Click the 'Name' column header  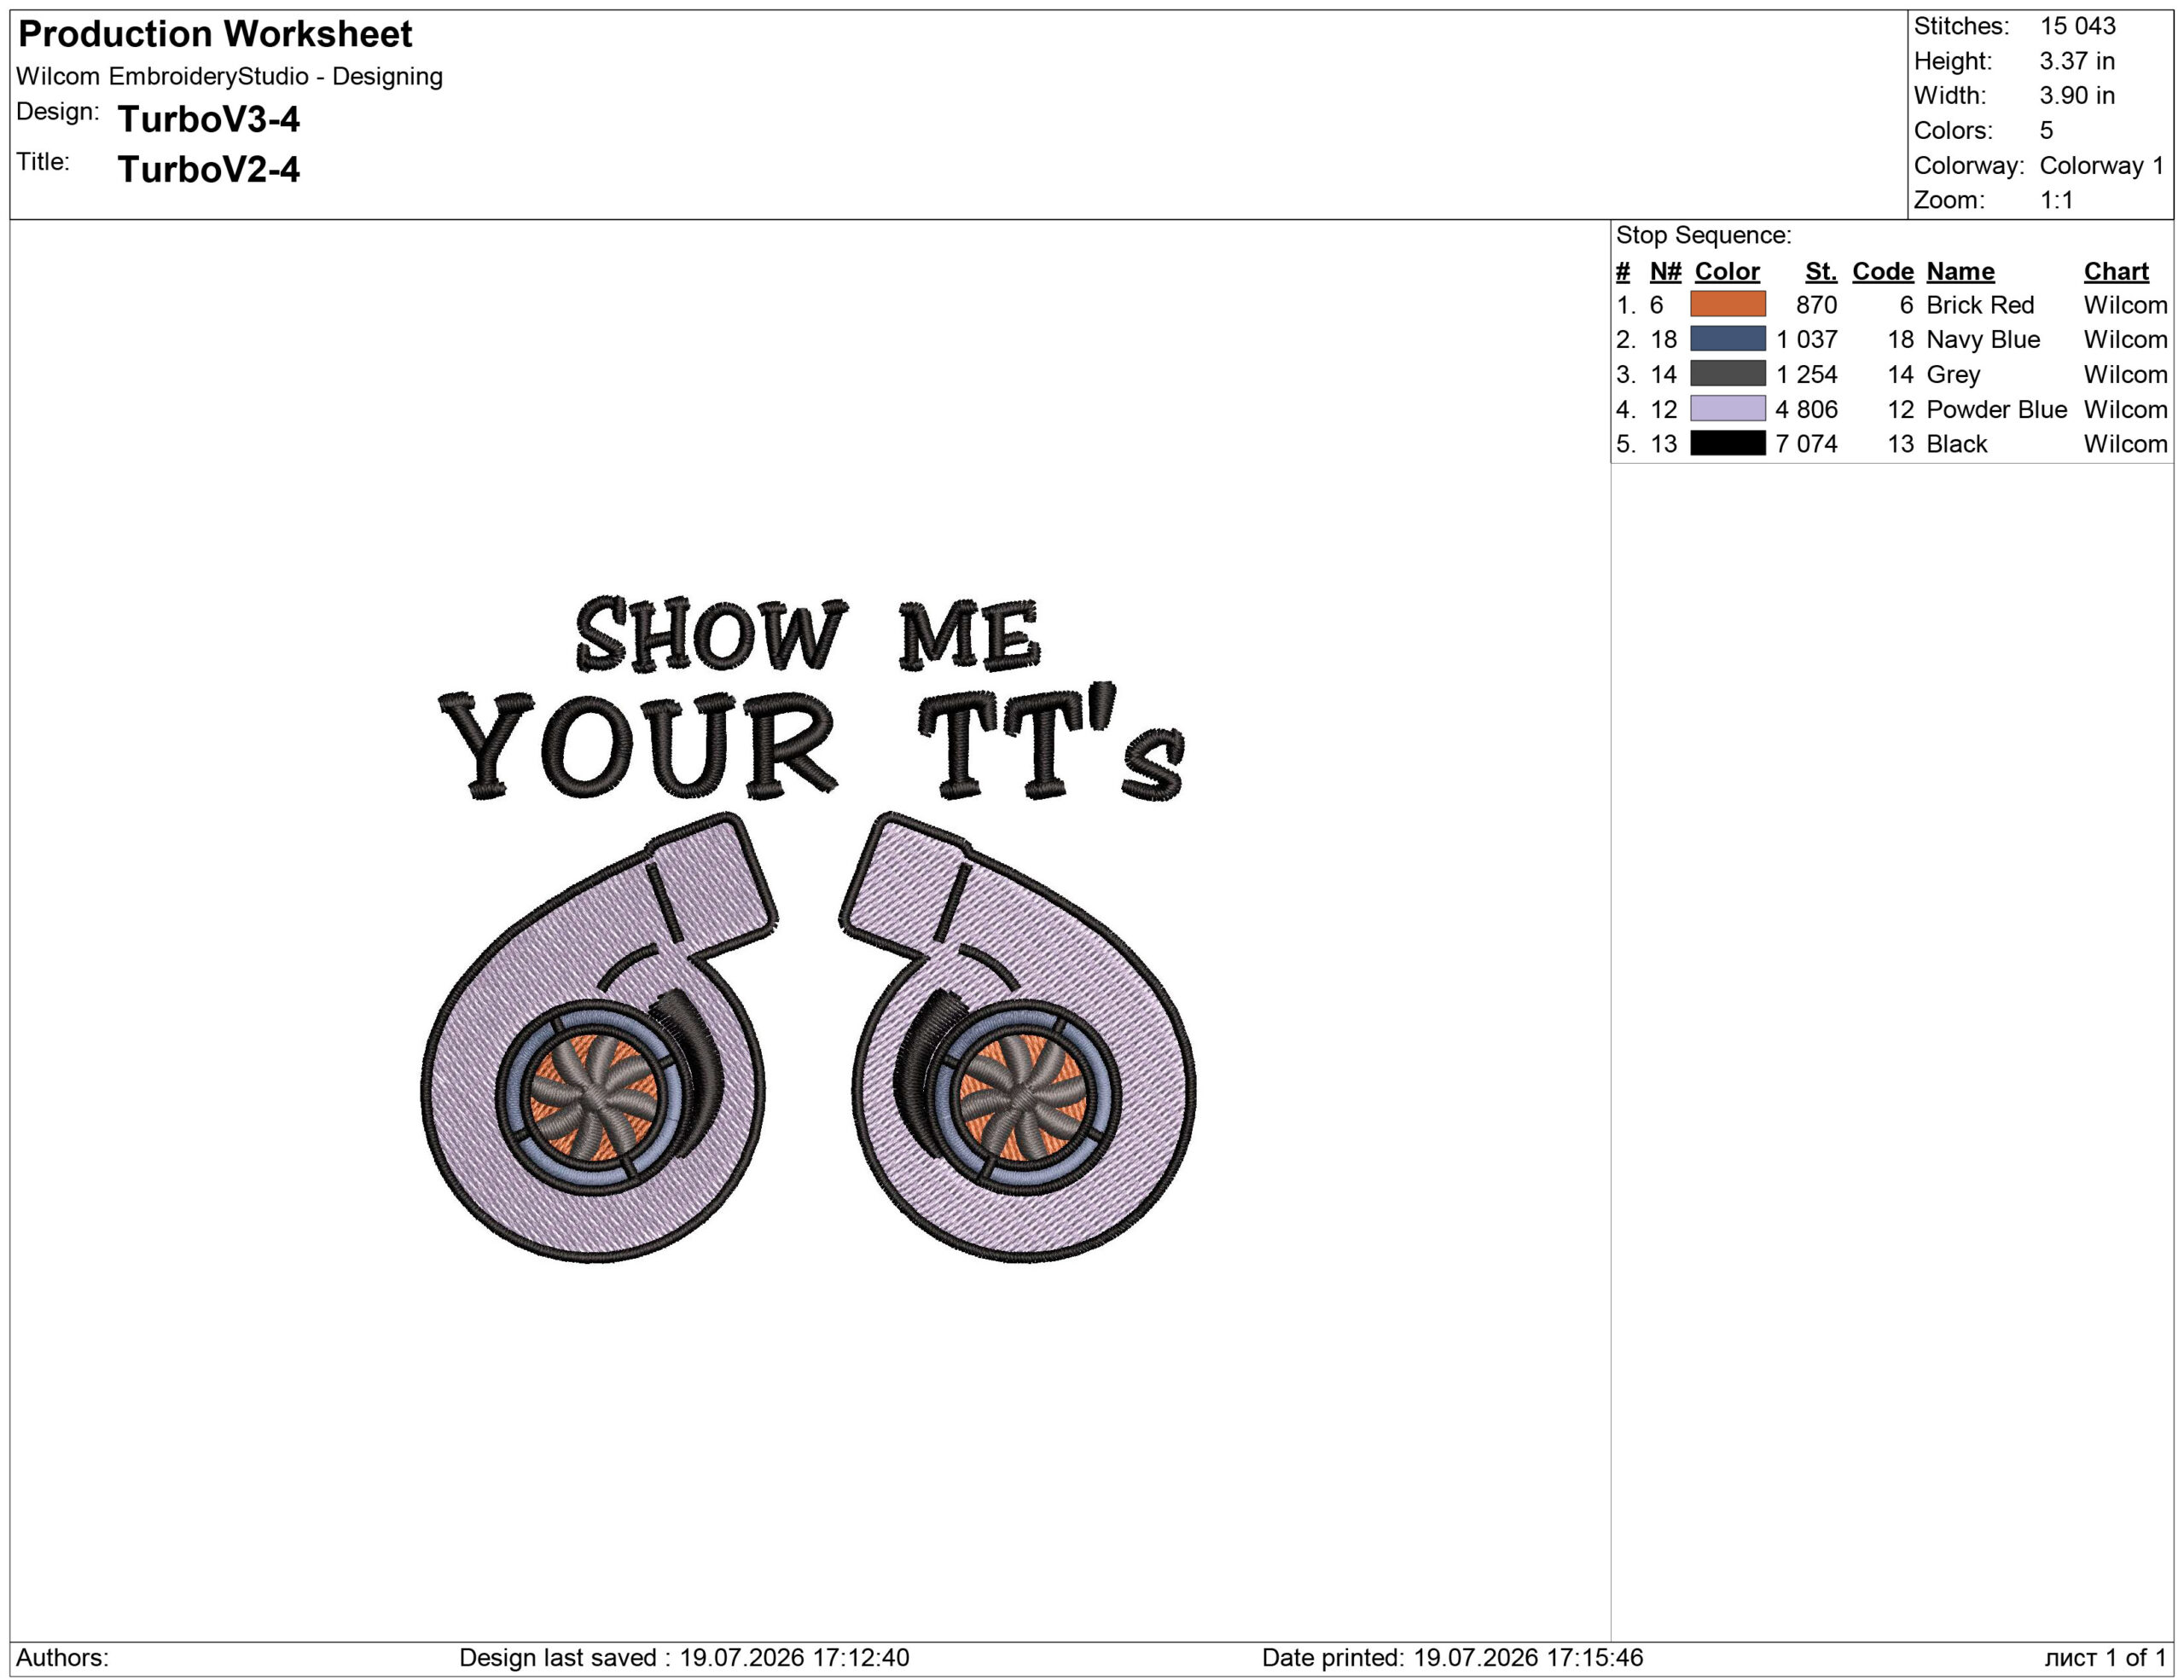click(x=1960, y=272)
